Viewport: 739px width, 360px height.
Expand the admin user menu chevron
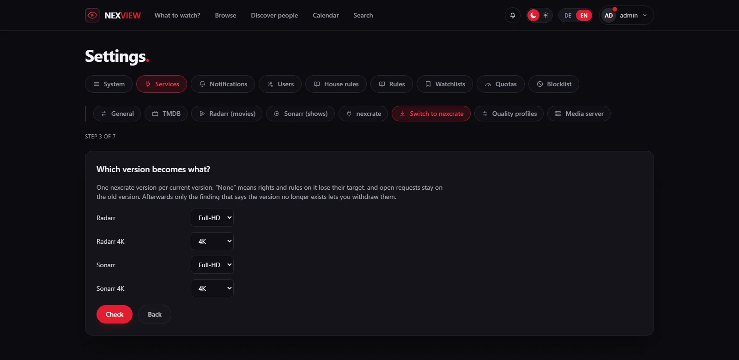click(645, 15)
